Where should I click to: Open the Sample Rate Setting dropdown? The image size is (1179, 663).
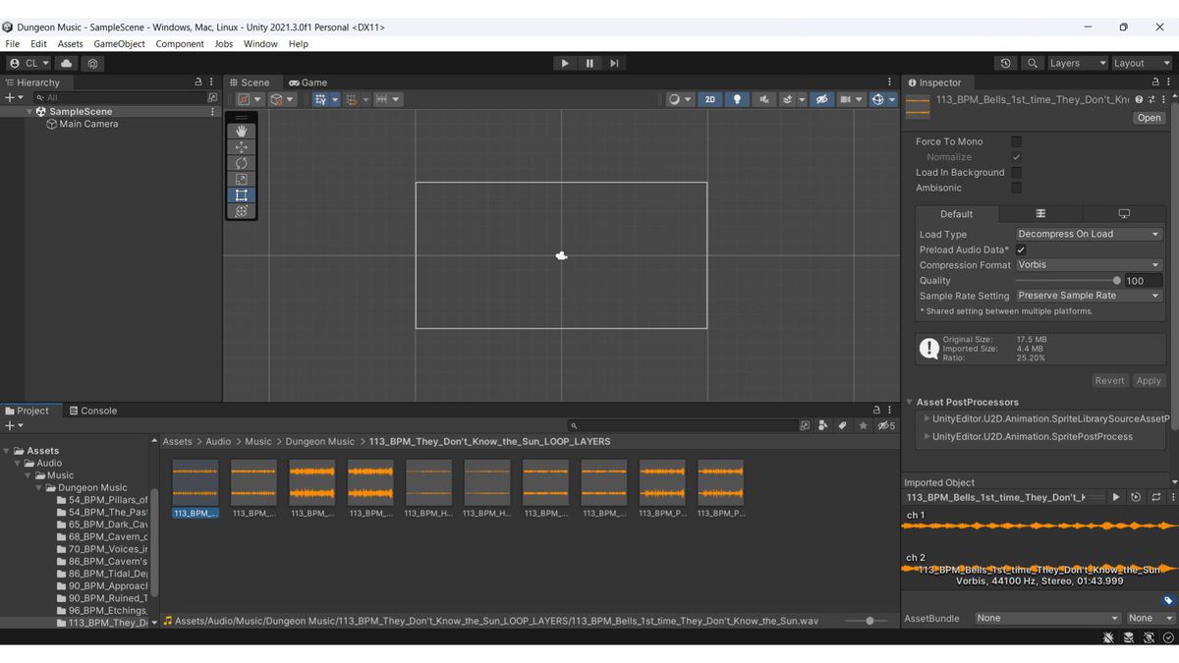tap(1089, 295)
